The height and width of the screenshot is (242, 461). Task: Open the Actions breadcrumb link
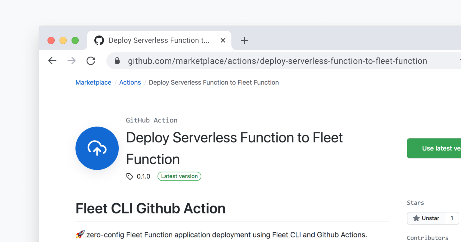click(x=130, y=82)
